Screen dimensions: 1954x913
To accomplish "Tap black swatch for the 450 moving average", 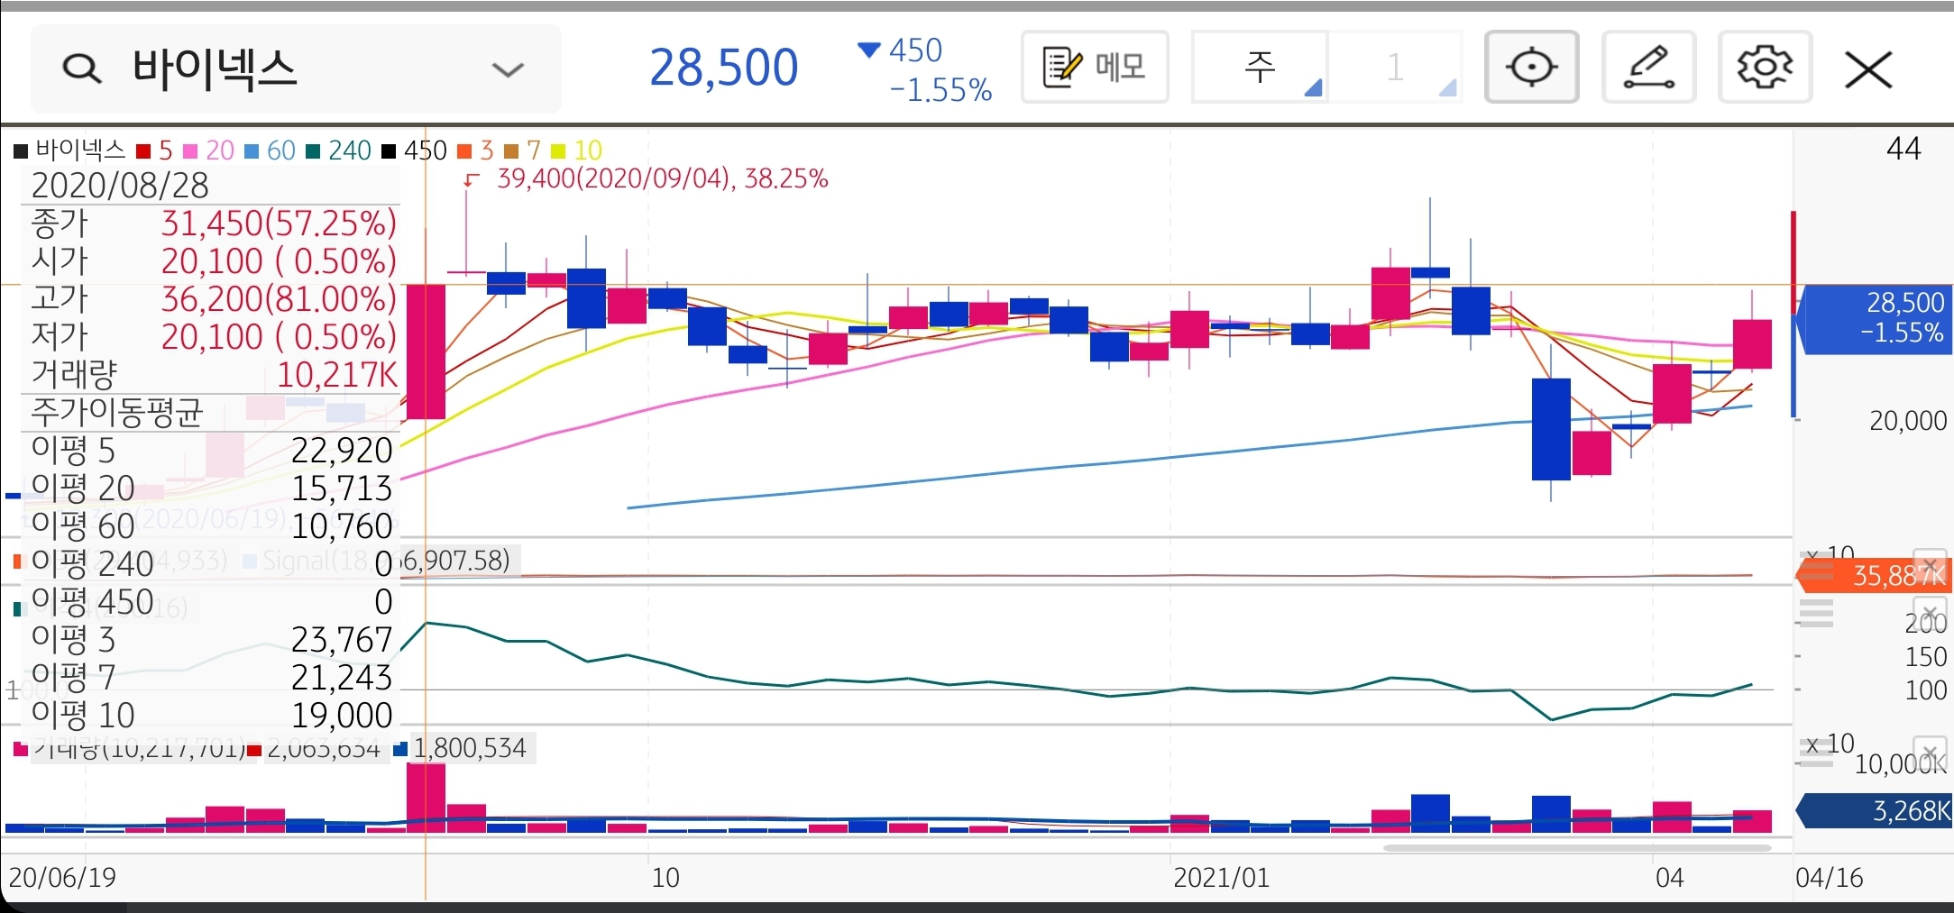I will point(389,151).
